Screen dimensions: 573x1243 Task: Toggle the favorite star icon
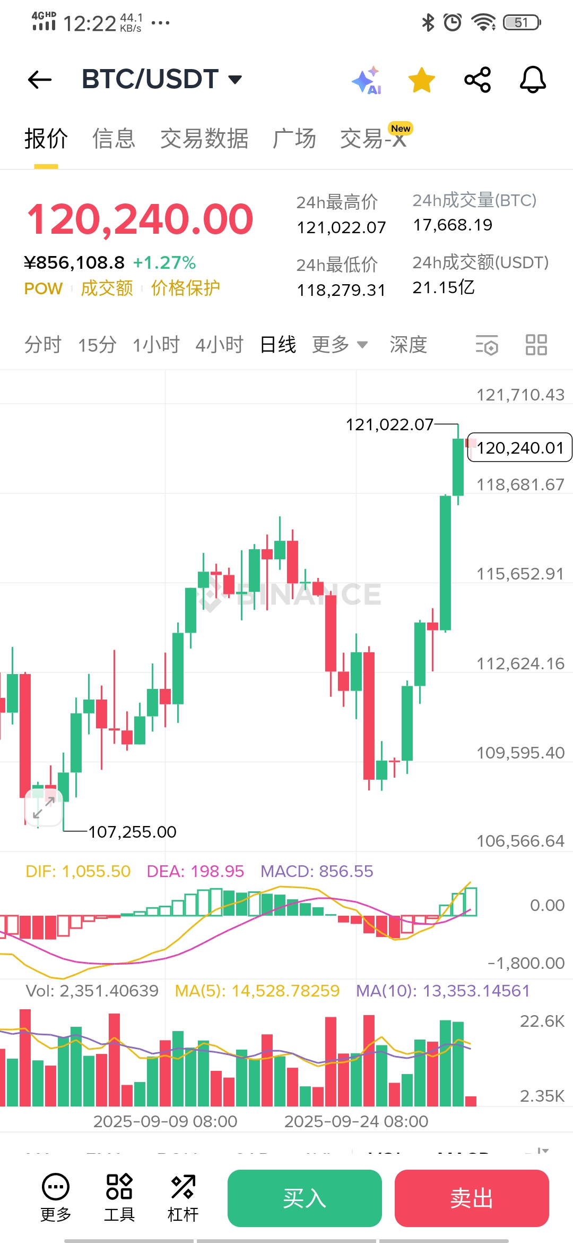(422, 80)
